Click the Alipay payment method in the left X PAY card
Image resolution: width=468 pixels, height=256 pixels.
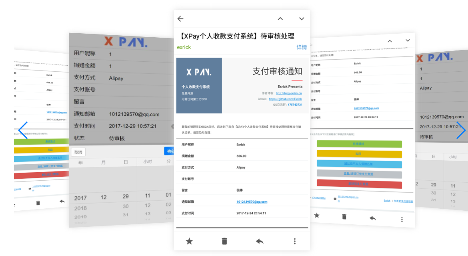[x=116, y=79]
